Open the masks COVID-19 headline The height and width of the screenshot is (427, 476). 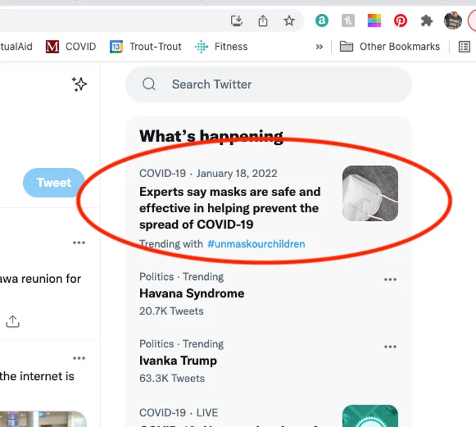[230, 208]
